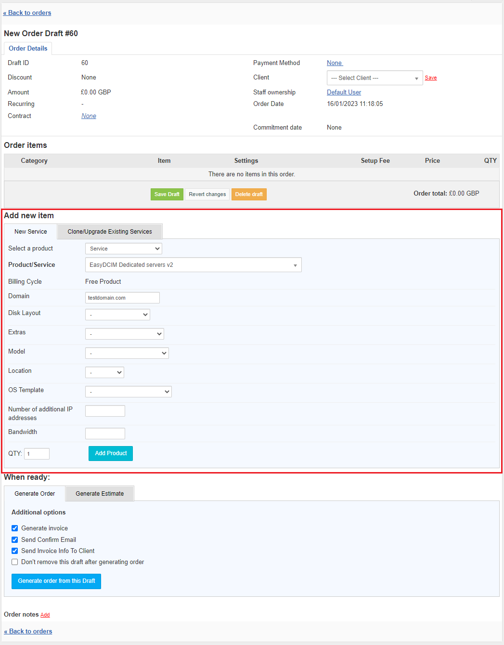The height and width of the screenshot is (645, 504).
Task: Expand the Product/Service EasyDCIM dropdown
Action: [194, 265]
